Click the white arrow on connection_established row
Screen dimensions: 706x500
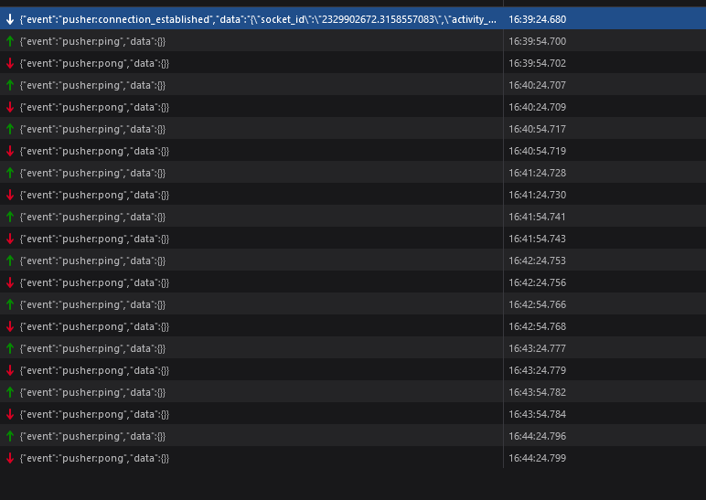[x=10, y=19]
